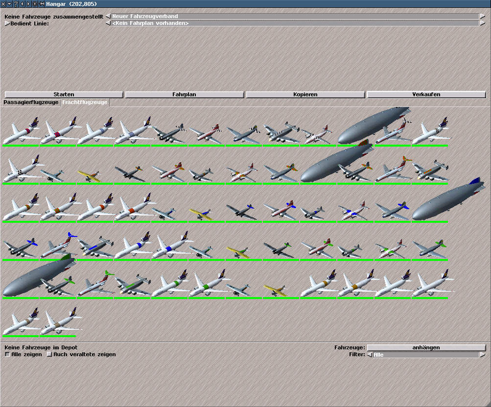Screen dimensions: 491x407
Task: Check 'Auch veraltete zeigen' option
Action: click(49, 354)
